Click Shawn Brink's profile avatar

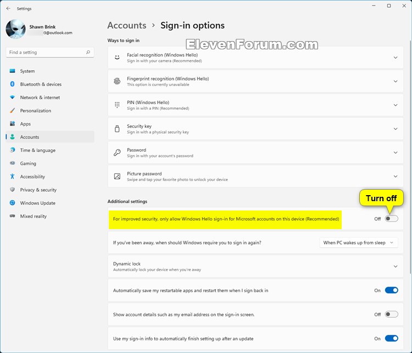pyautogui.click(x=16, y=29)
